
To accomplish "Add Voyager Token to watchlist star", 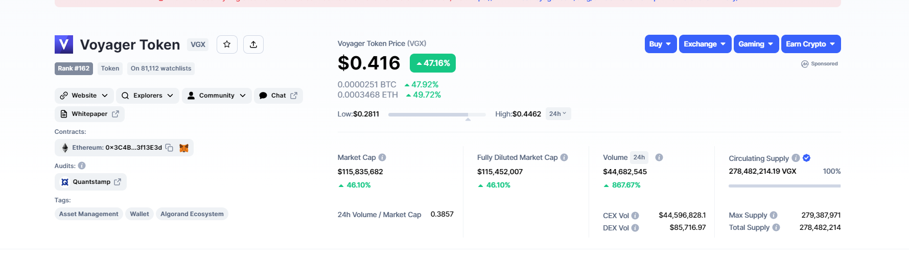I will click(227, 44).
